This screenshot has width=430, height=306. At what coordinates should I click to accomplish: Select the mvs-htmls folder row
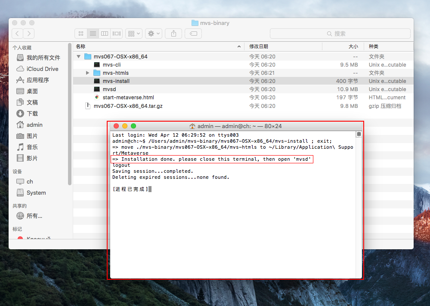243,73
